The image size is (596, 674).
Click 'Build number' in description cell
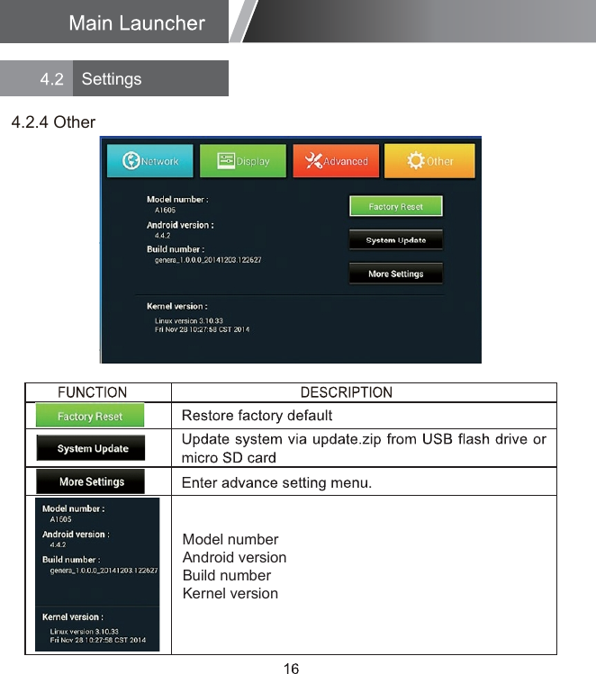(x=227, y=575)
